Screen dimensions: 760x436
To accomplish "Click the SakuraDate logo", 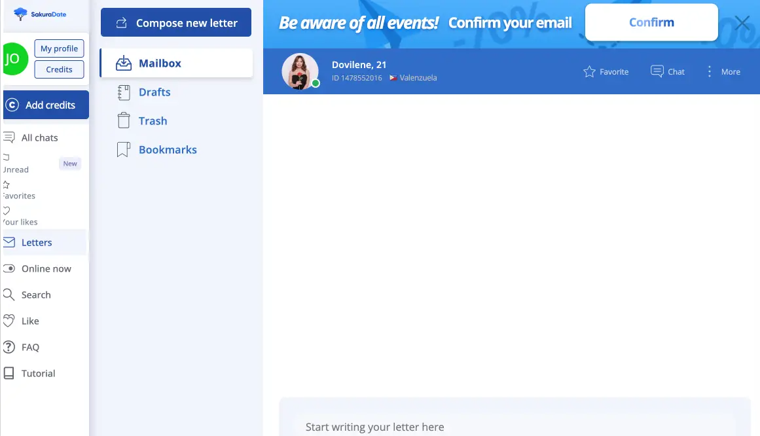I will (x=40, y=14).
